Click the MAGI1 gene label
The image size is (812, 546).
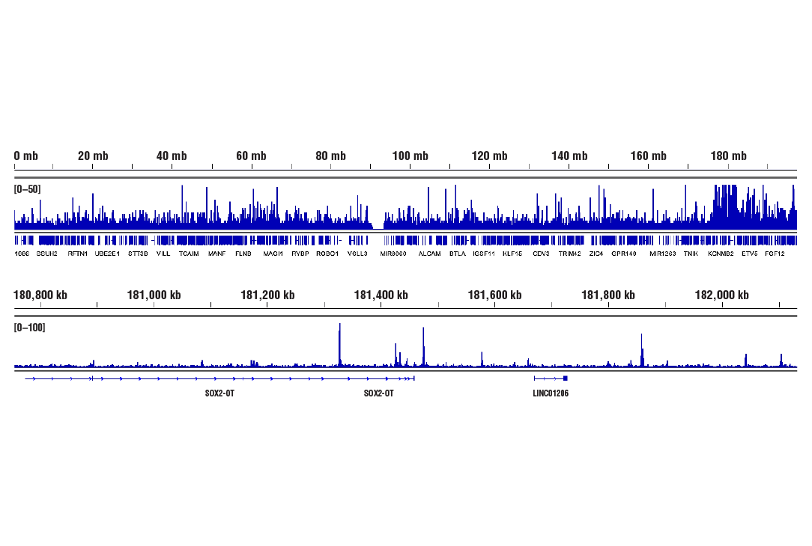point(272,254)
